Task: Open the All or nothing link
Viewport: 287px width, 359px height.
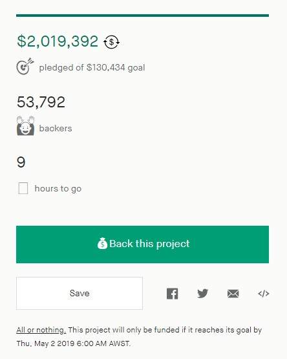Action: (x=41, y=330)
